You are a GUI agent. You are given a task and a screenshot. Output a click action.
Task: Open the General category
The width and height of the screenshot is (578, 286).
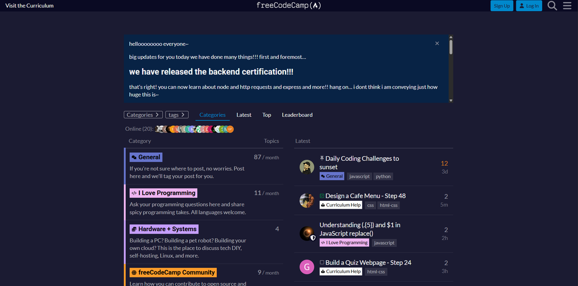pyautogui.click(x=146, y=157)
